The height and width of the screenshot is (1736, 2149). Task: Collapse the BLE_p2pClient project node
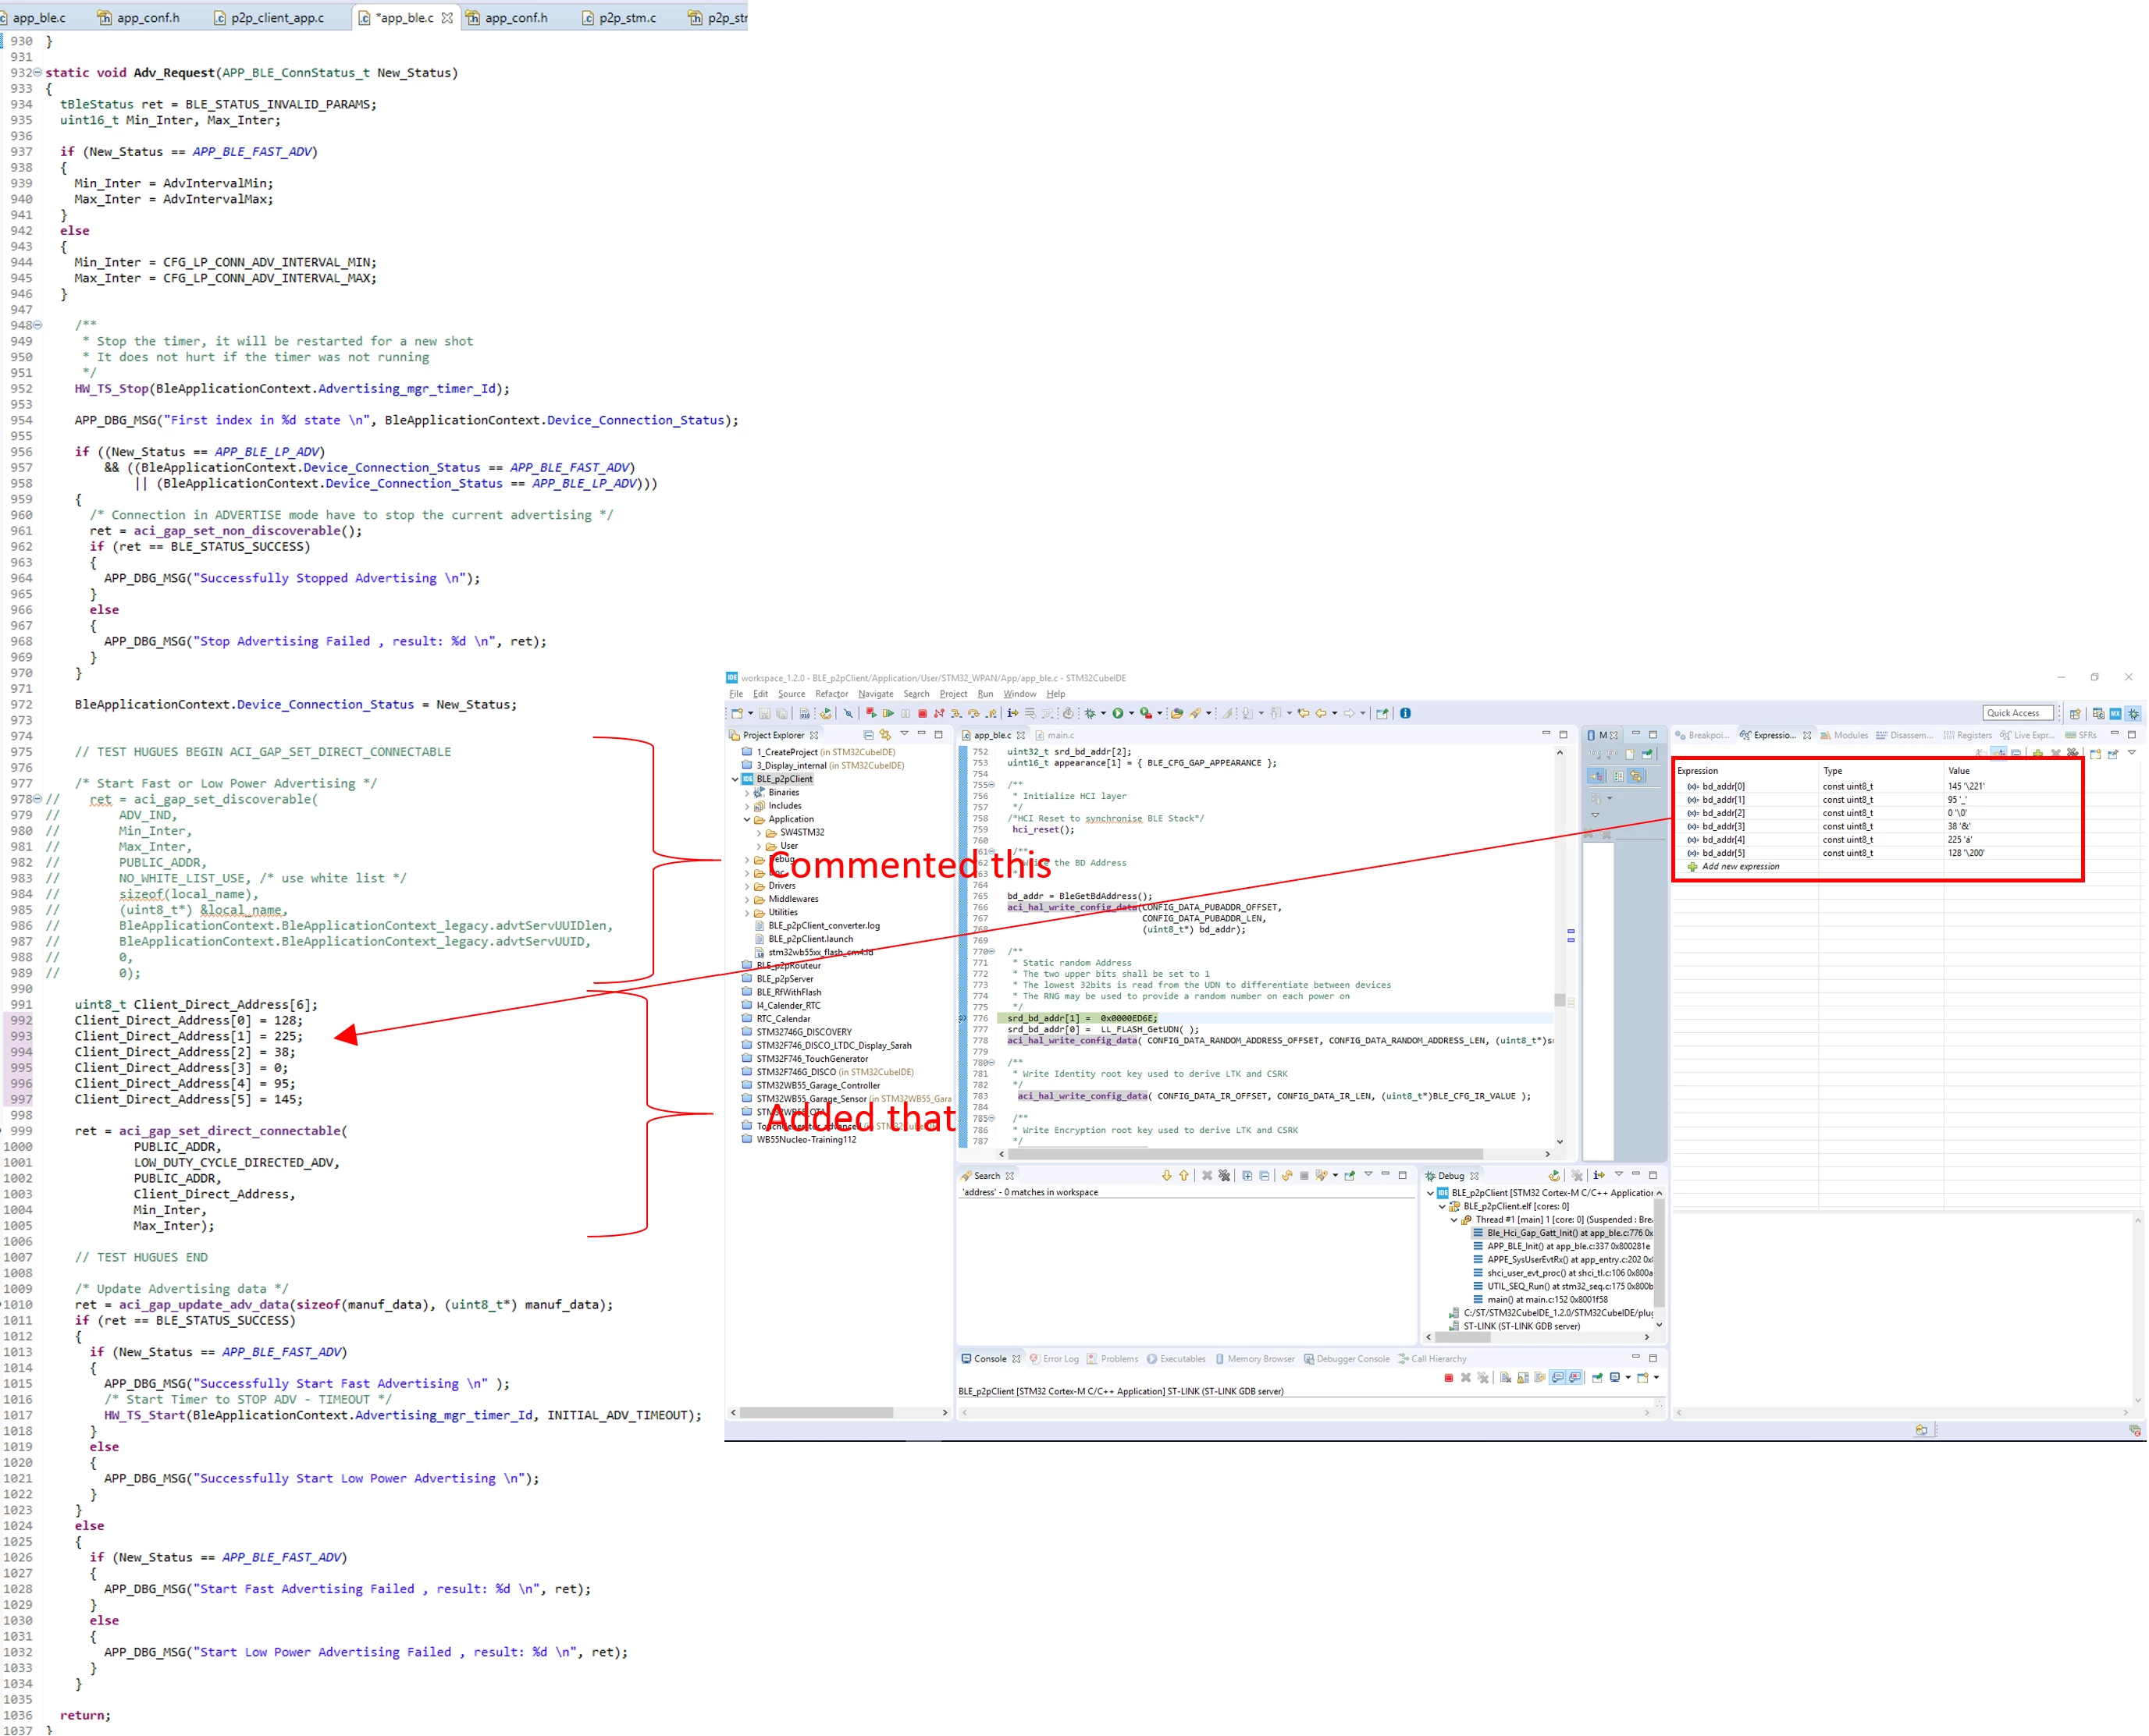coord(735,780)
